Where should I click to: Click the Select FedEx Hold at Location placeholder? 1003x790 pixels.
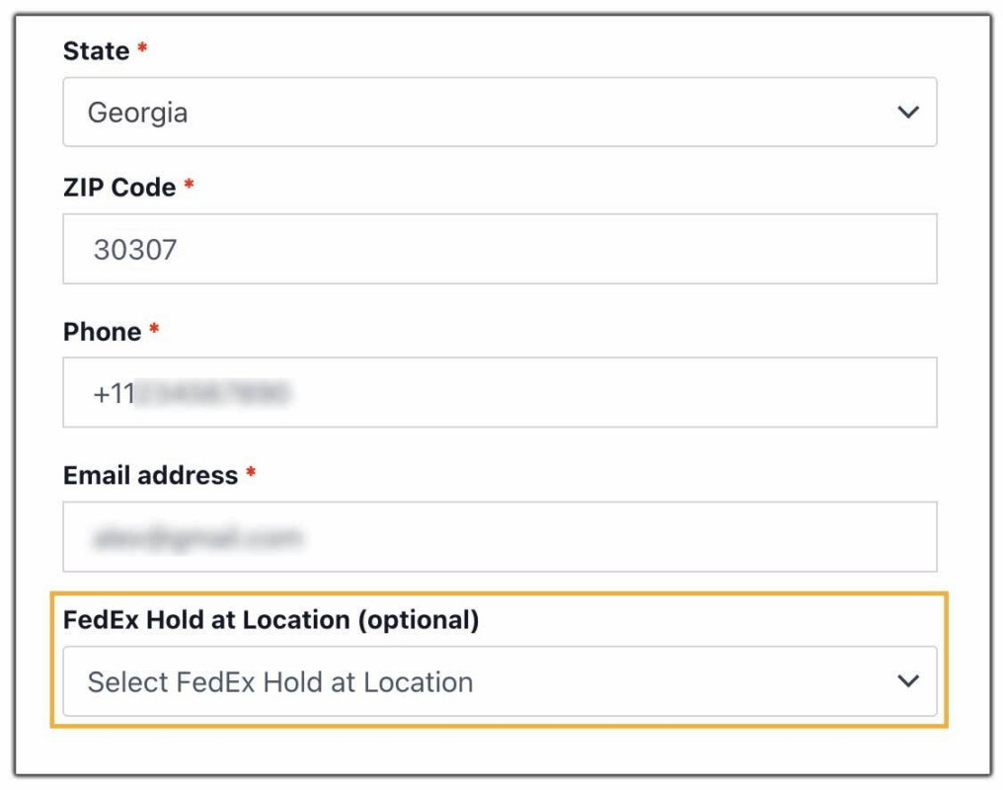279,682
